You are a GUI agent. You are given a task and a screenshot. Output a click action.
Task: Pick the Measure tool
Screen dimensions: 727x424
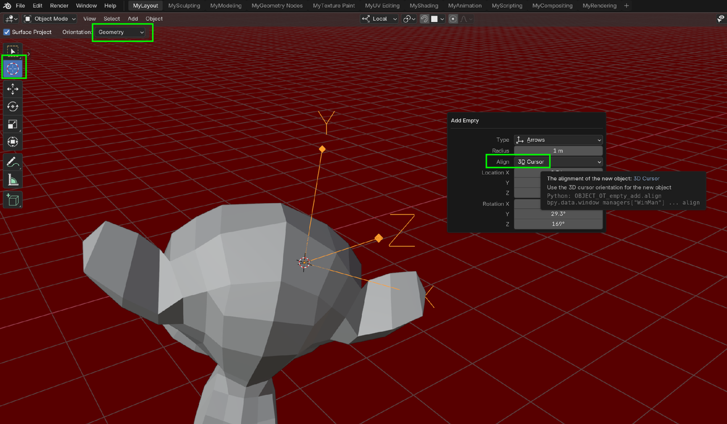click(12, 179)
